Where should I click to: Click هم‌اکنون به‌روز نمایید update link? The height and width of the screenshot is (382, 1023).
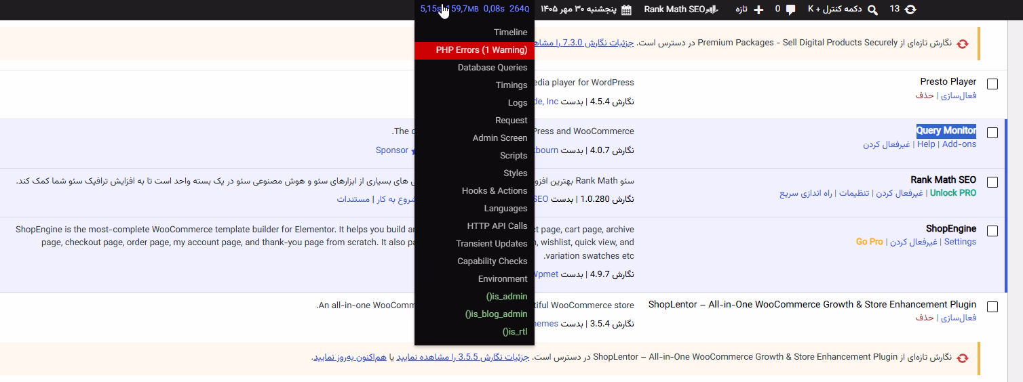[349, 357]
